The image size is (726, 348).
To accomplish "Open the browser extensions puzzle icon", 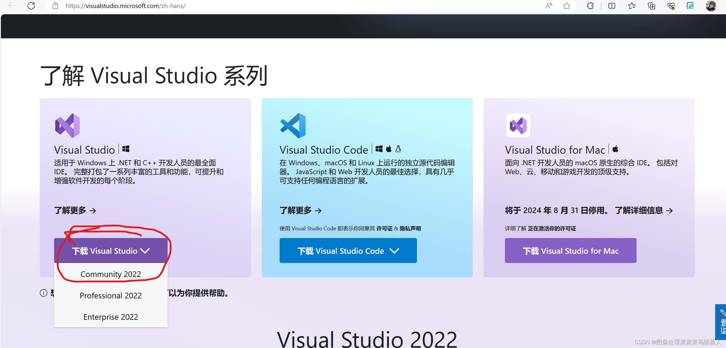I will tap(590, 6).
